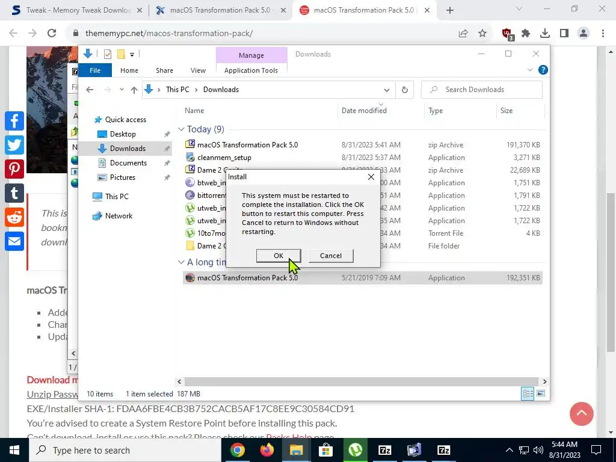Click the 10to7 torrent file icon
The image size is (616, 462).
[x=190, y=233]
